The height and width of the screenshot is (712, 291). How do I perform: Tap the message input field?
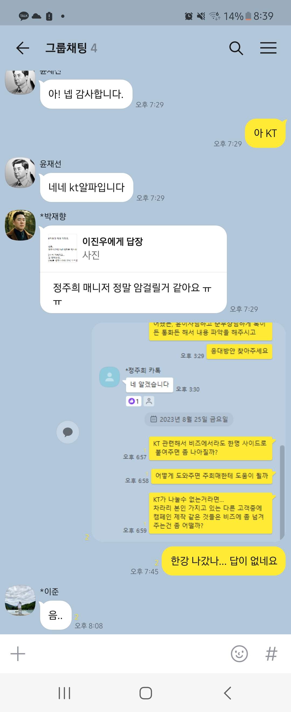point(127,654)
